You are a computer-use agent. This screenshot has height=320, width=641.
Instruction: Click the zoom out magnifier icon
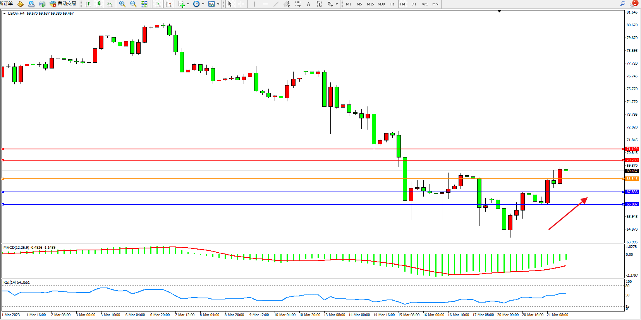click(x=133, y=4)
